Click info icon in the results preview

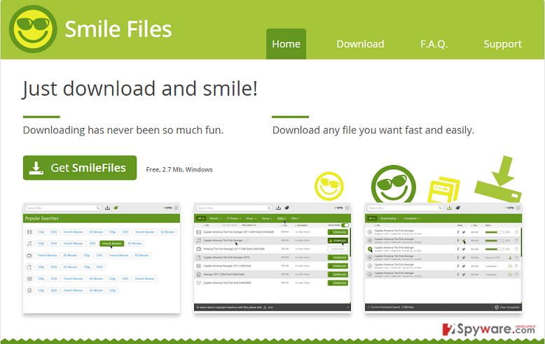[x=347, y=208]
